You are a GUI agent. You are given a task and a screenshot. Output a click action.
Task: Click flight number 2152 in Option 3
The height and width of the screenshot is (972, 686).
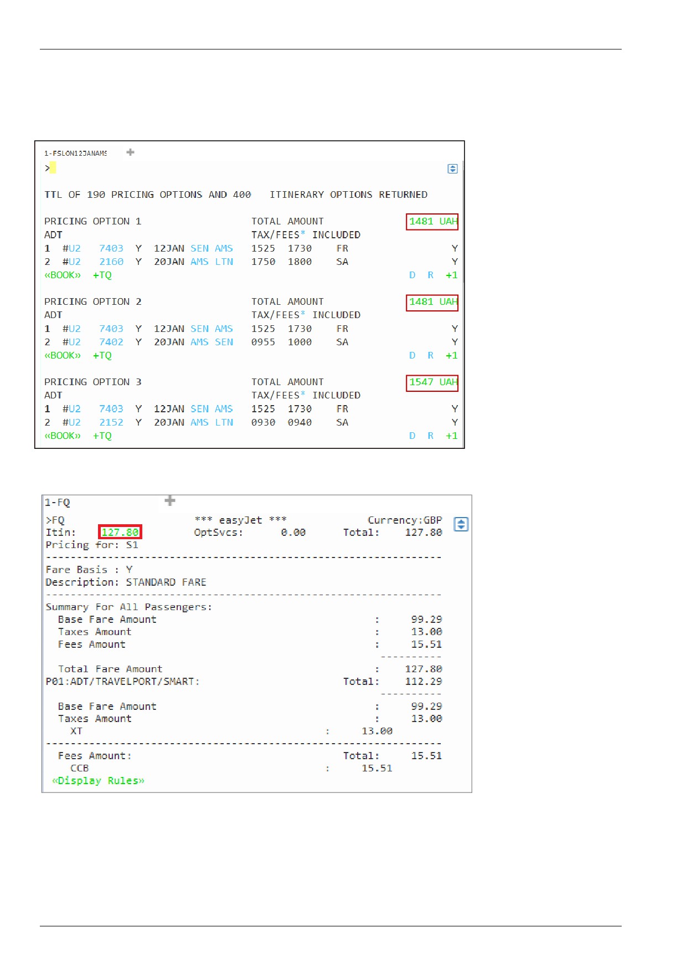pos(111,422)
